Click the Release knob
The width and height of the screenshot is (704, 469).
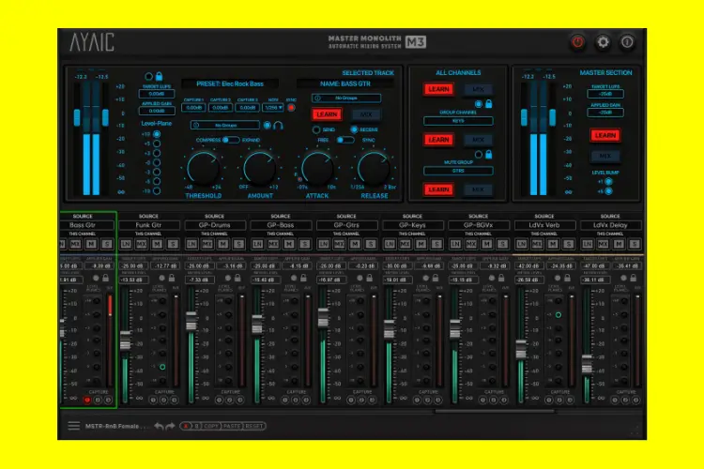[374, 169]
